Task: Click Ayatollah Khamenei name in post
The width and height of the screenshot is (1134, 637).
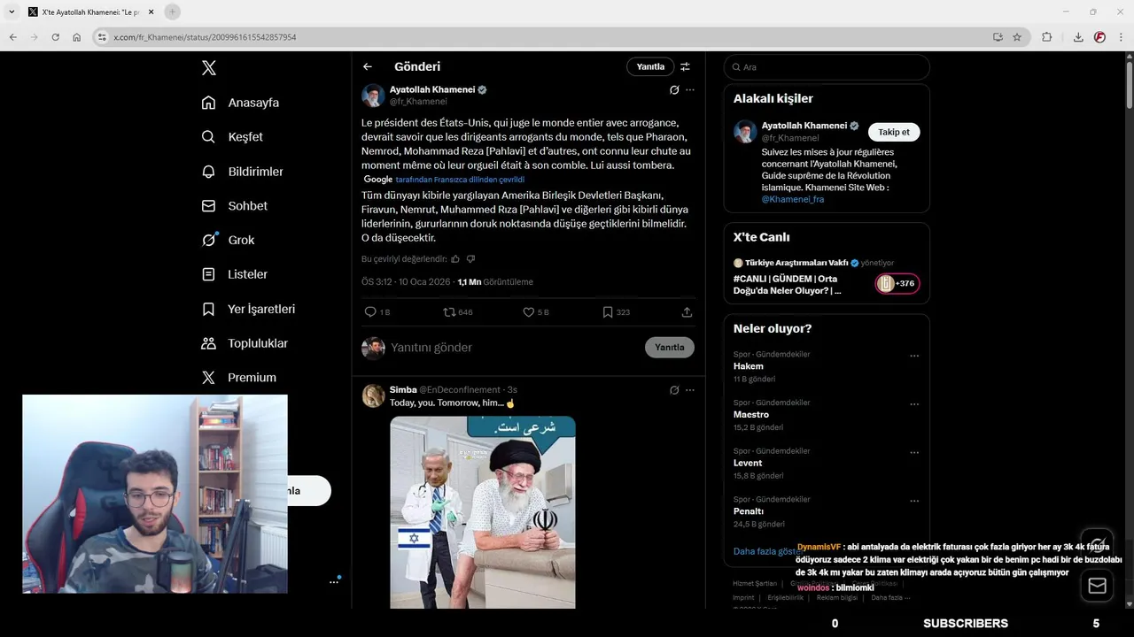Action: point(432,89)
